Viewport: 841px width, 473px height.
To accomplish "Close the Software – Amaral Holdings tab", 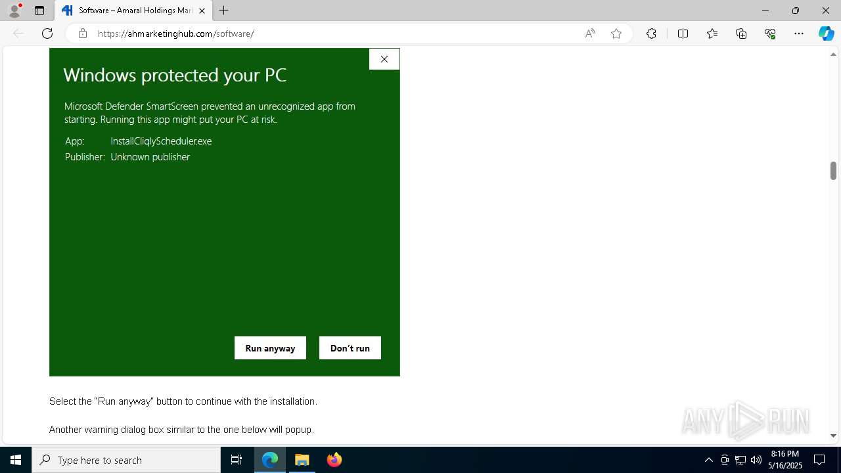I will (202, 11).
